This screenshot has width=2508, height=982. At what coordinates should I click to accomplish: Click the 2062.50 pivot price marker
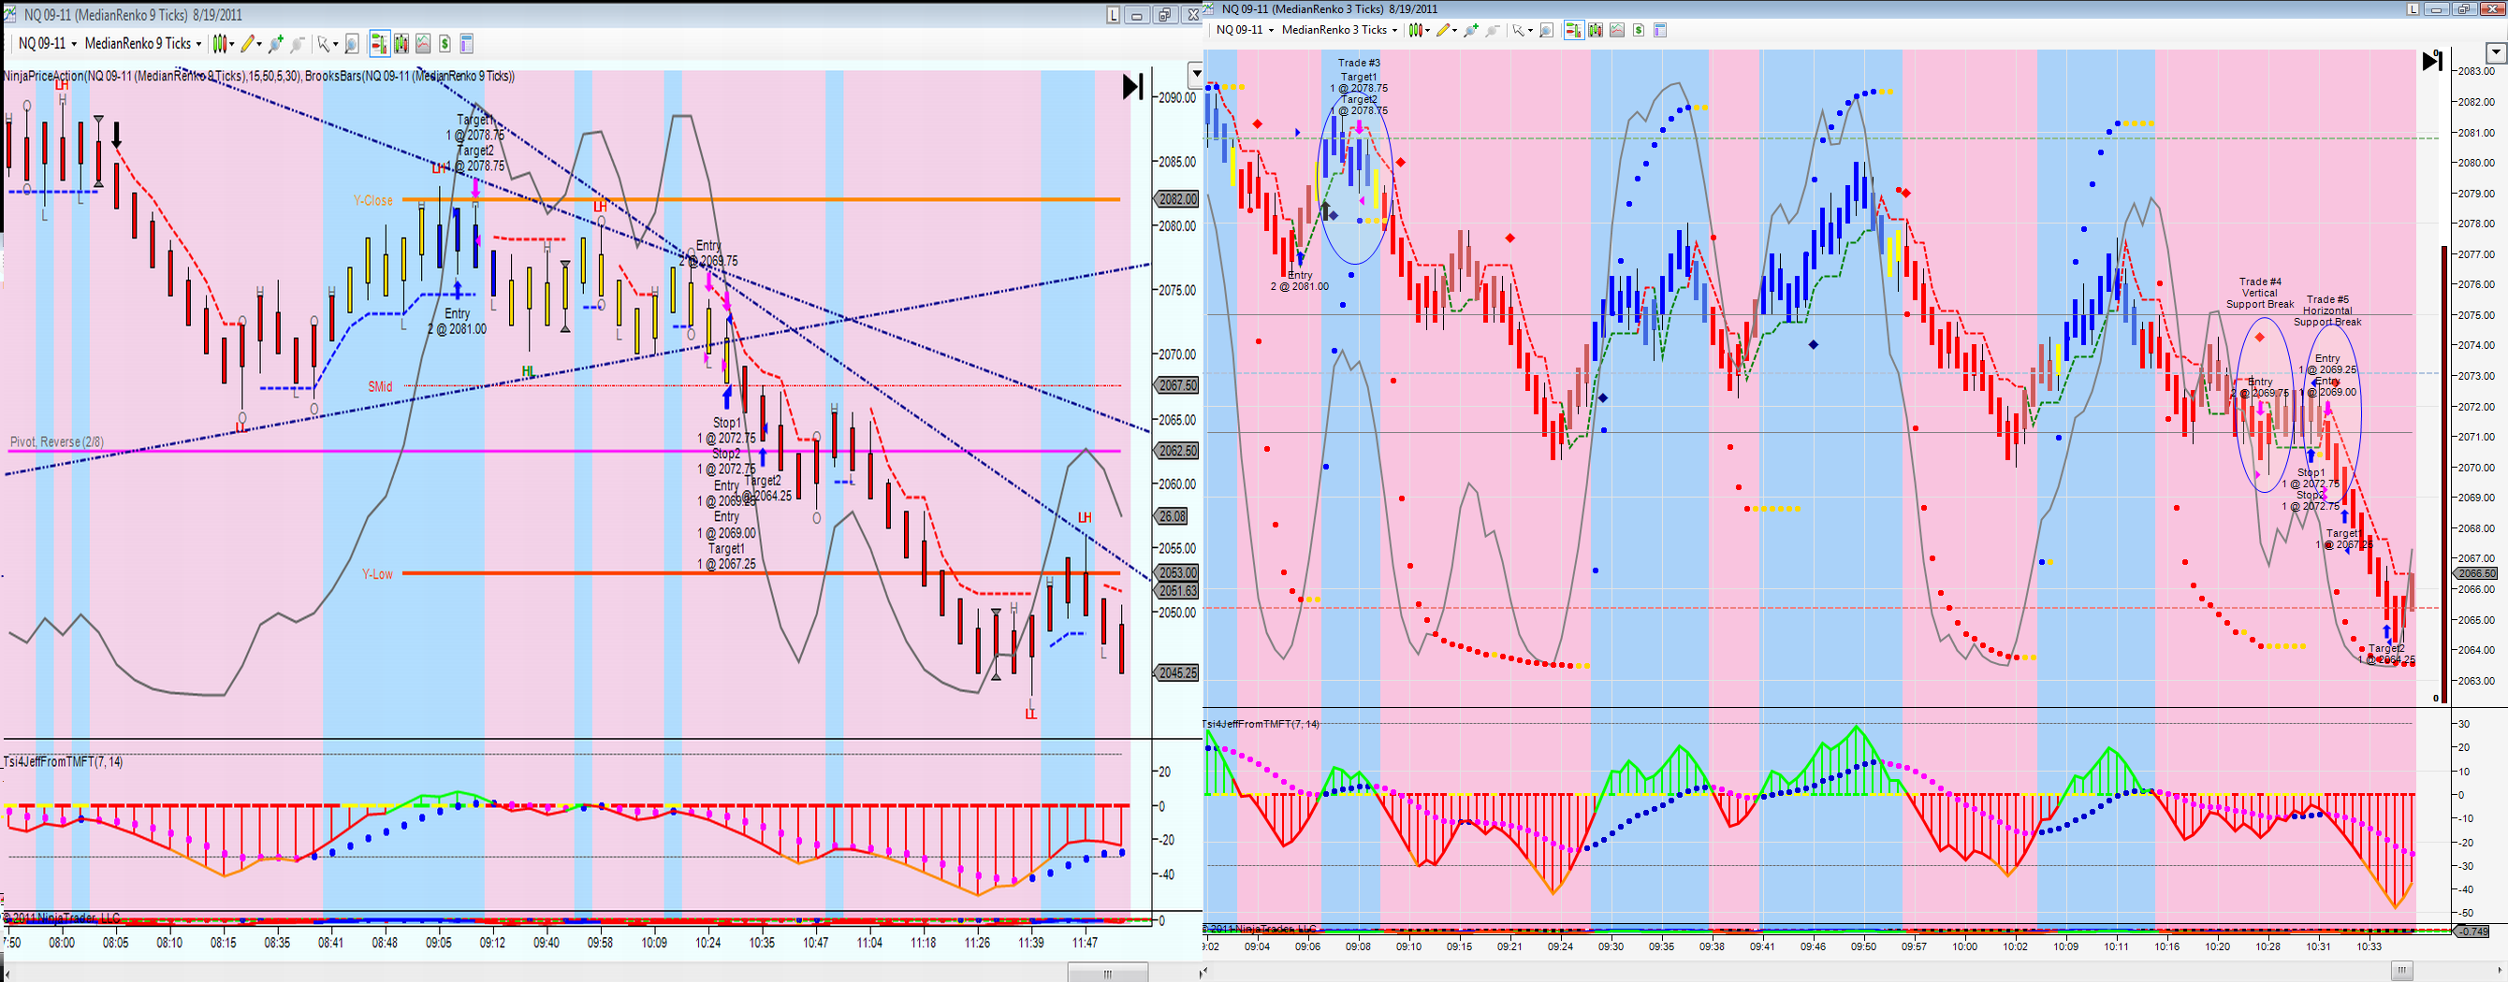tap(1177, 451)
